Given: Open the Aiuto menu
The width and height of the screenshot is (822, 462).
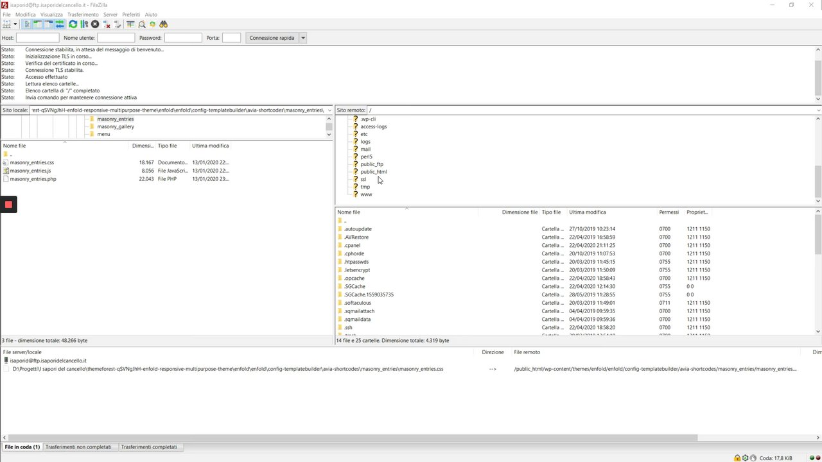Looking at the screenshot, I should tap(151, 14).
